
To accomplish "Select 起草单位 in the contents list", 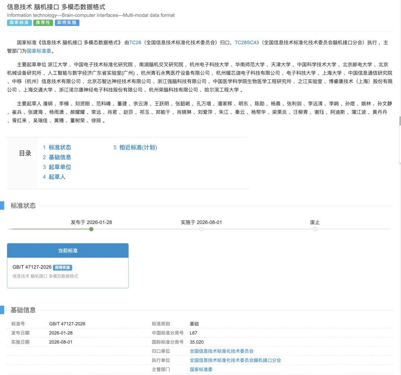I will [59, 167].
